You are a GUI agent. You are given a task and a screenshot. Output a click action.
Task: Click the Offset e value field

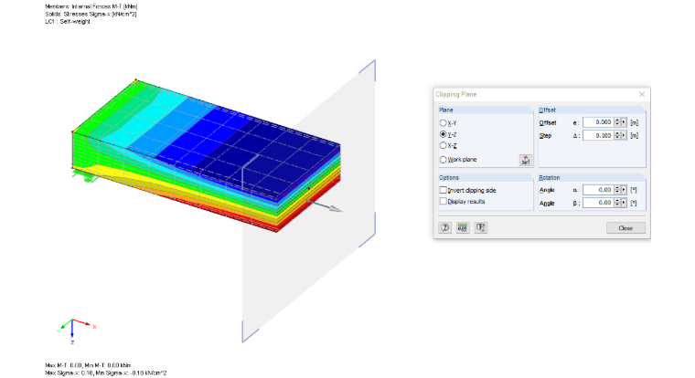598,122
